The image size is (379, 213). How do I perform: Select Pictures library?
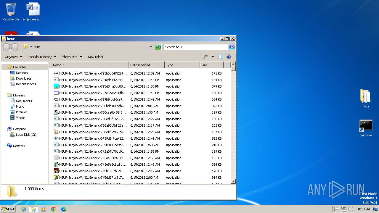click(22, 112)
